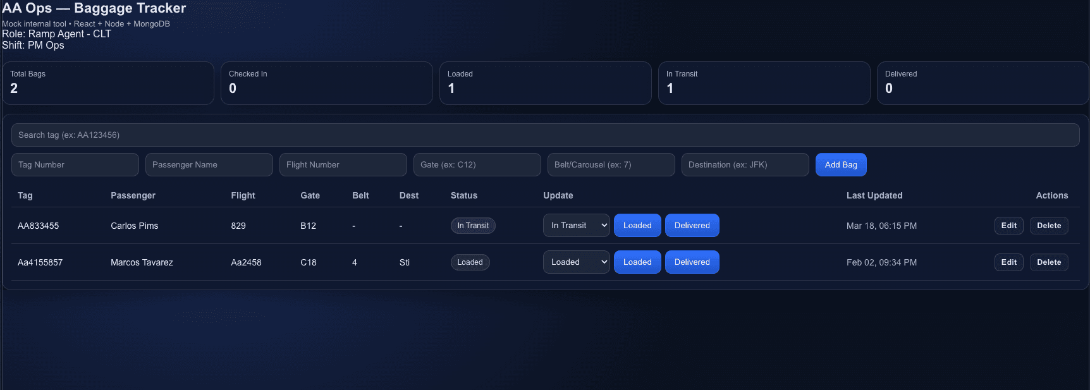The height and width of the screenshot is (390, 1090).
Task: Click flight number Aa2458
Action: [246, 262]
